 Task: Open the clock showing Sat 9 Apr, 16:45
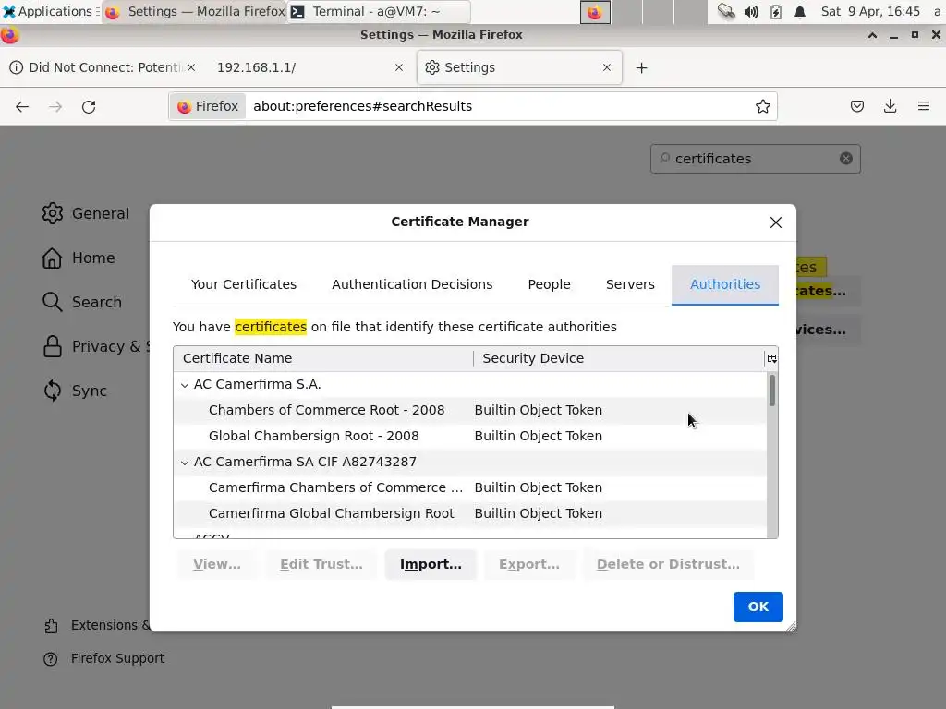pos(870,11)
